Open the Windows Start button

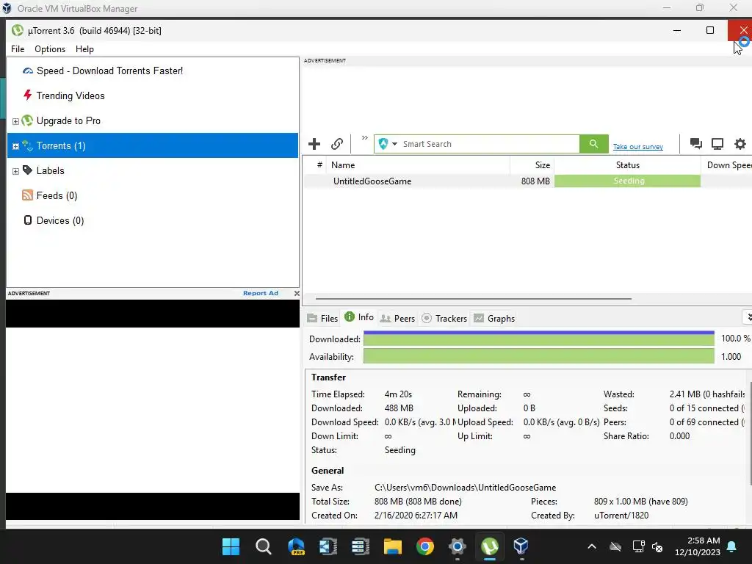[x=231, y=546]
